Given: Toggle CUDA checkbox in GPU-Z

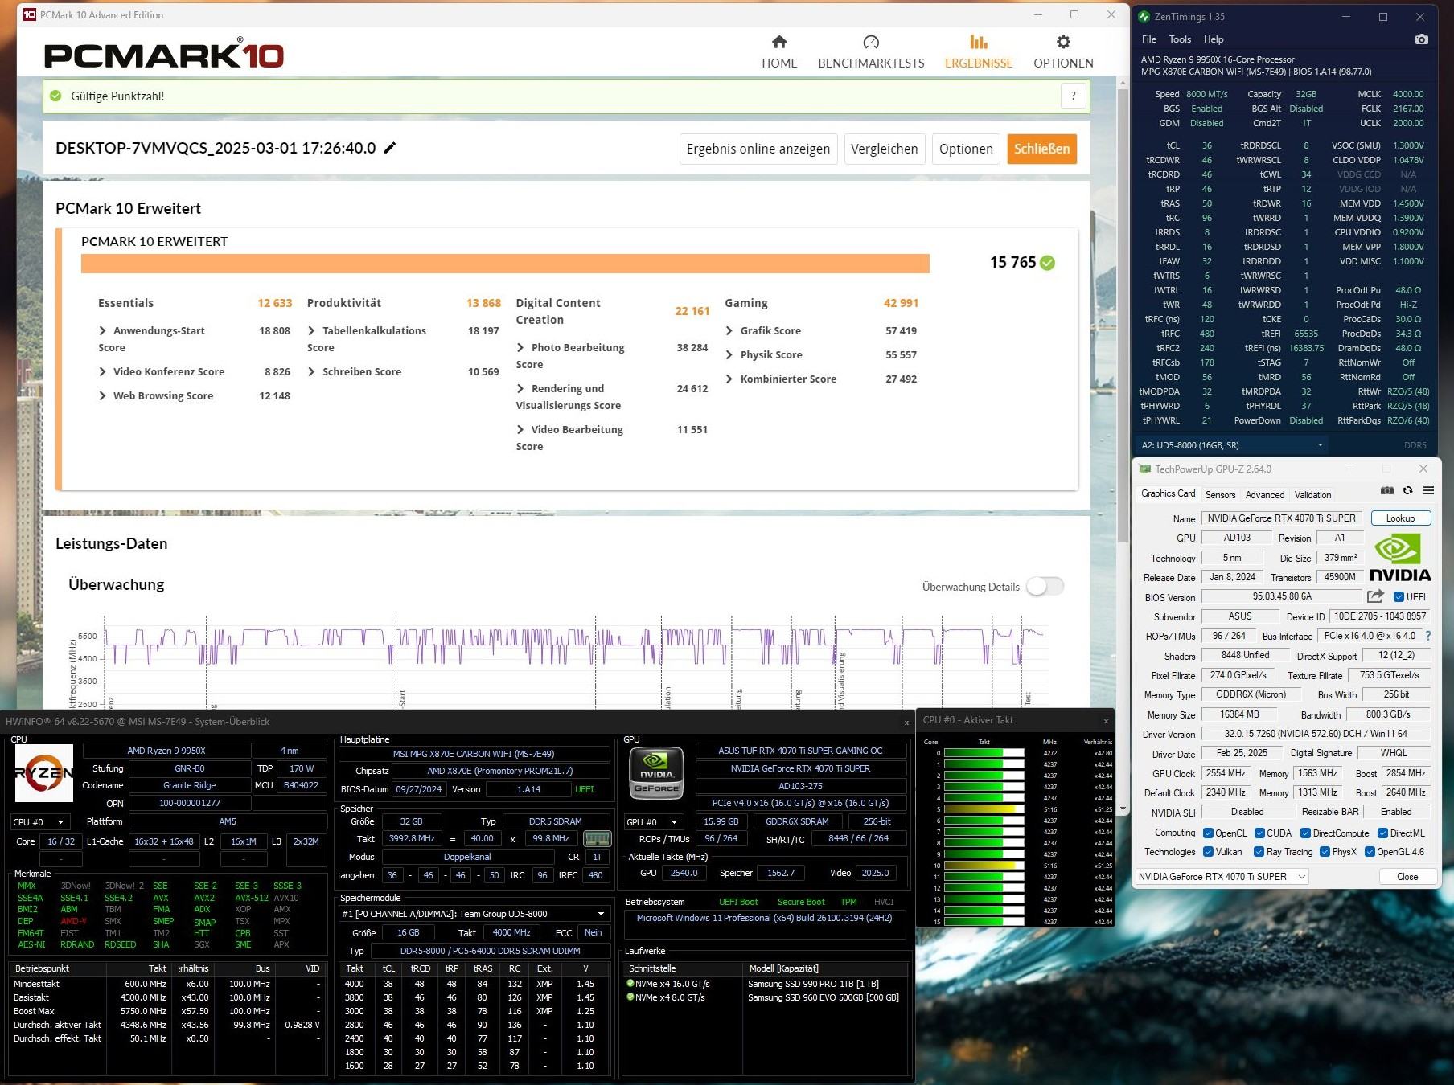Looking at the screenshot, I should click(x=1260, y=833).
